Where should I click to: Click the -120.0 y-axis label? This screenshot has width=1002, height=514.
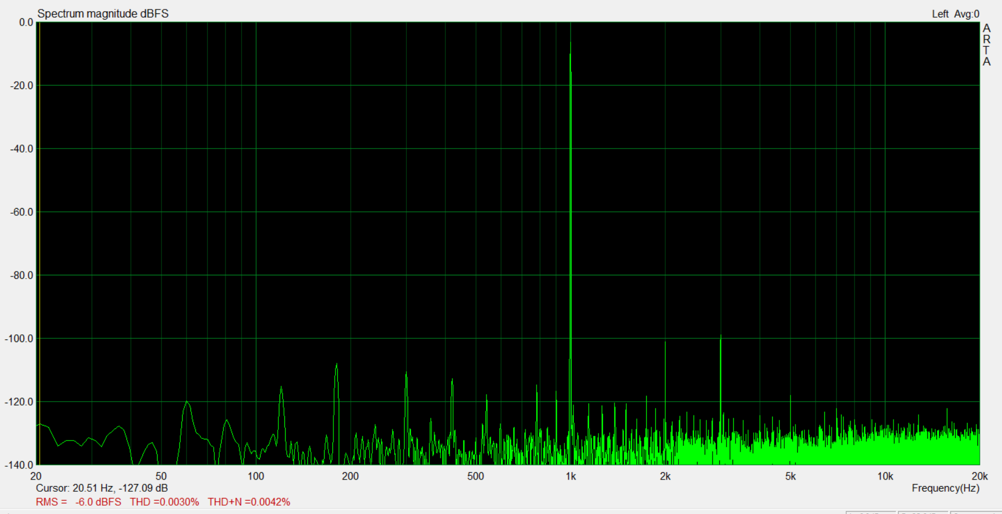[x=19, y=402]
